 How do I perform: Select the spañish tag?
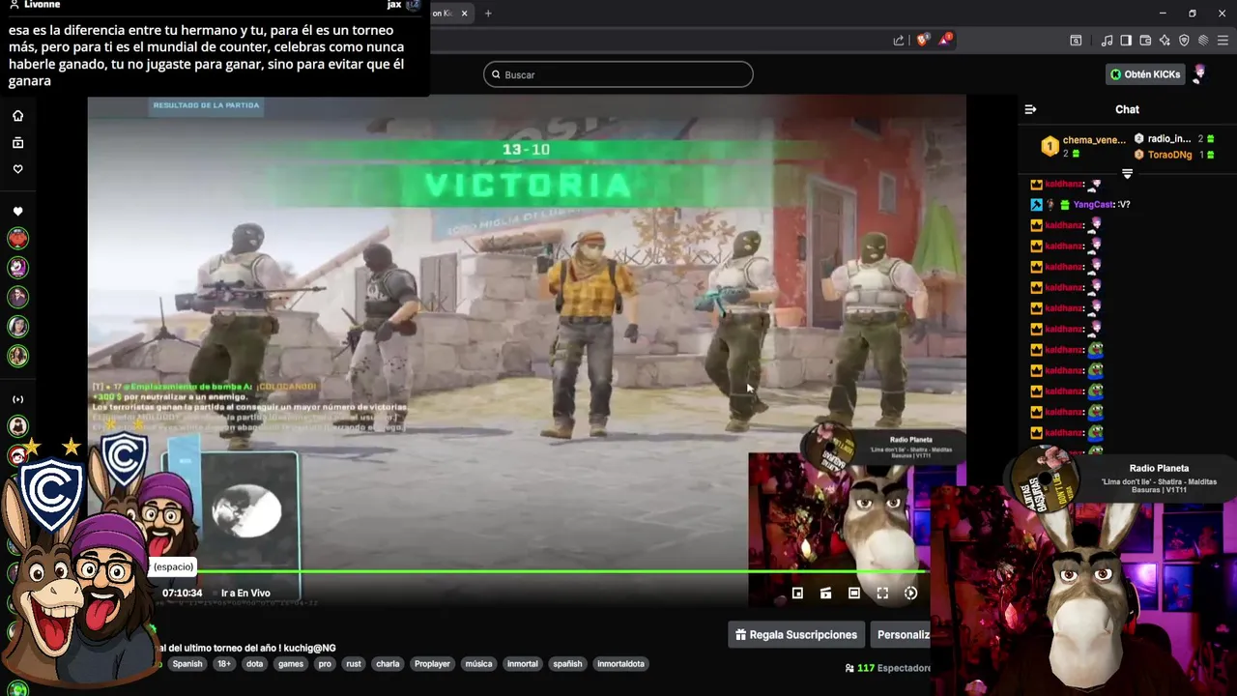567,664
